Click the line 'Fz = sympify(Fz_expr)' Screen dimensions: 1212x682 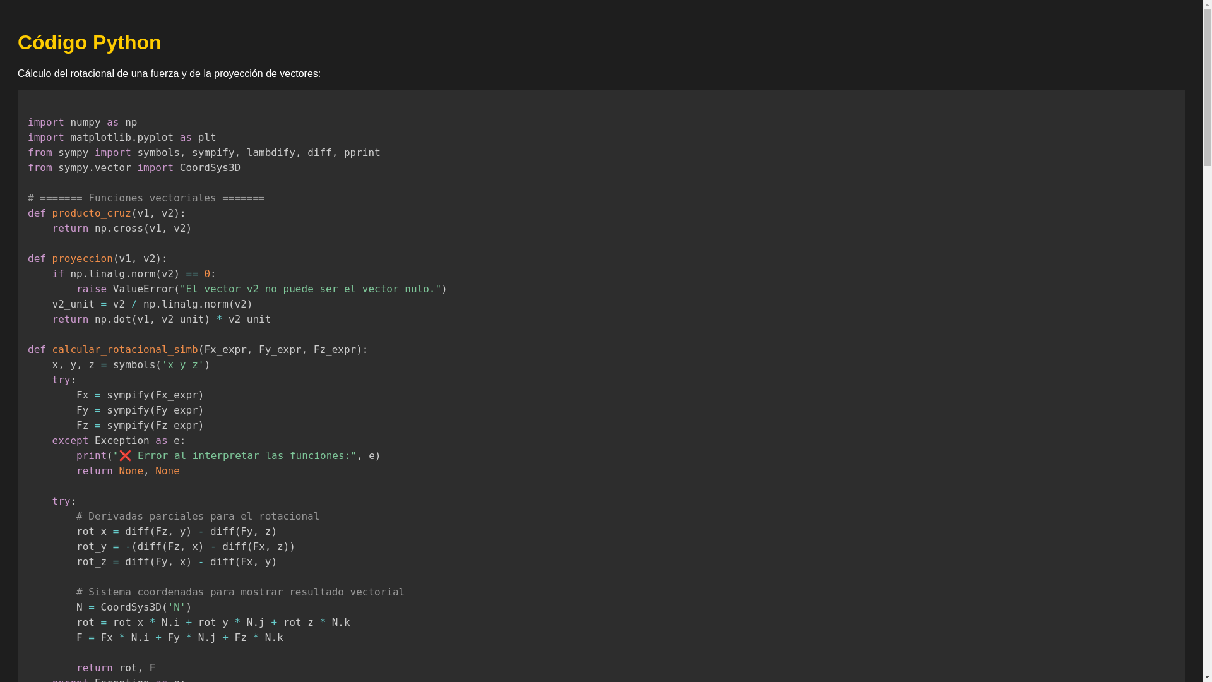140,425
